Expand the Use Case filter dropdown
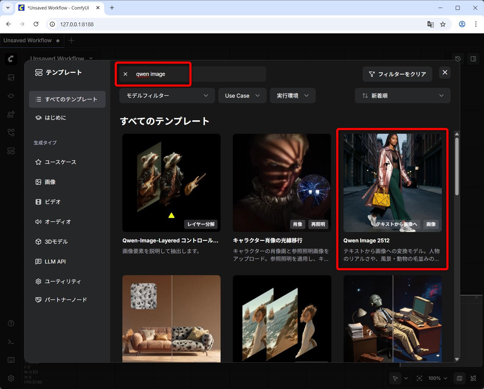The image size is (484, 389). [x=242, y=96]
